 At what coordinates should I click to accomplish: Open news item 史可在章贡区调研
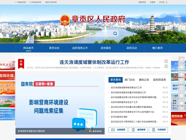[119, 117]
